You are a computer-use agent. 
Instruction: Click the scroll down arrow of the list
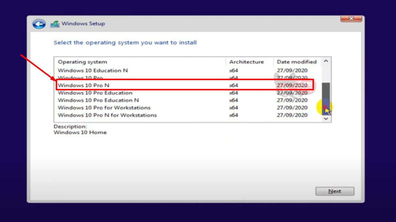point(326,118)
